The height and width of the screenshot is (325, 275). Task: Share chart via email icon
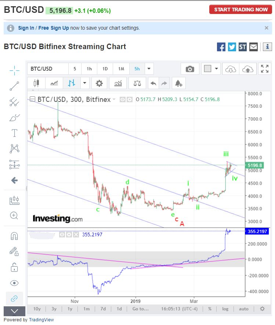point(254,47)
